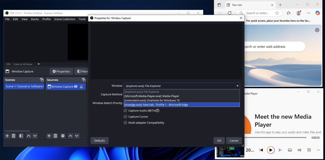Switch Media Player to mini player
325x160 pixels.
click(309, 150)
